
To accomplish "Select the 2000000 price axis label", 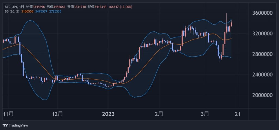I will click(262, 95).
